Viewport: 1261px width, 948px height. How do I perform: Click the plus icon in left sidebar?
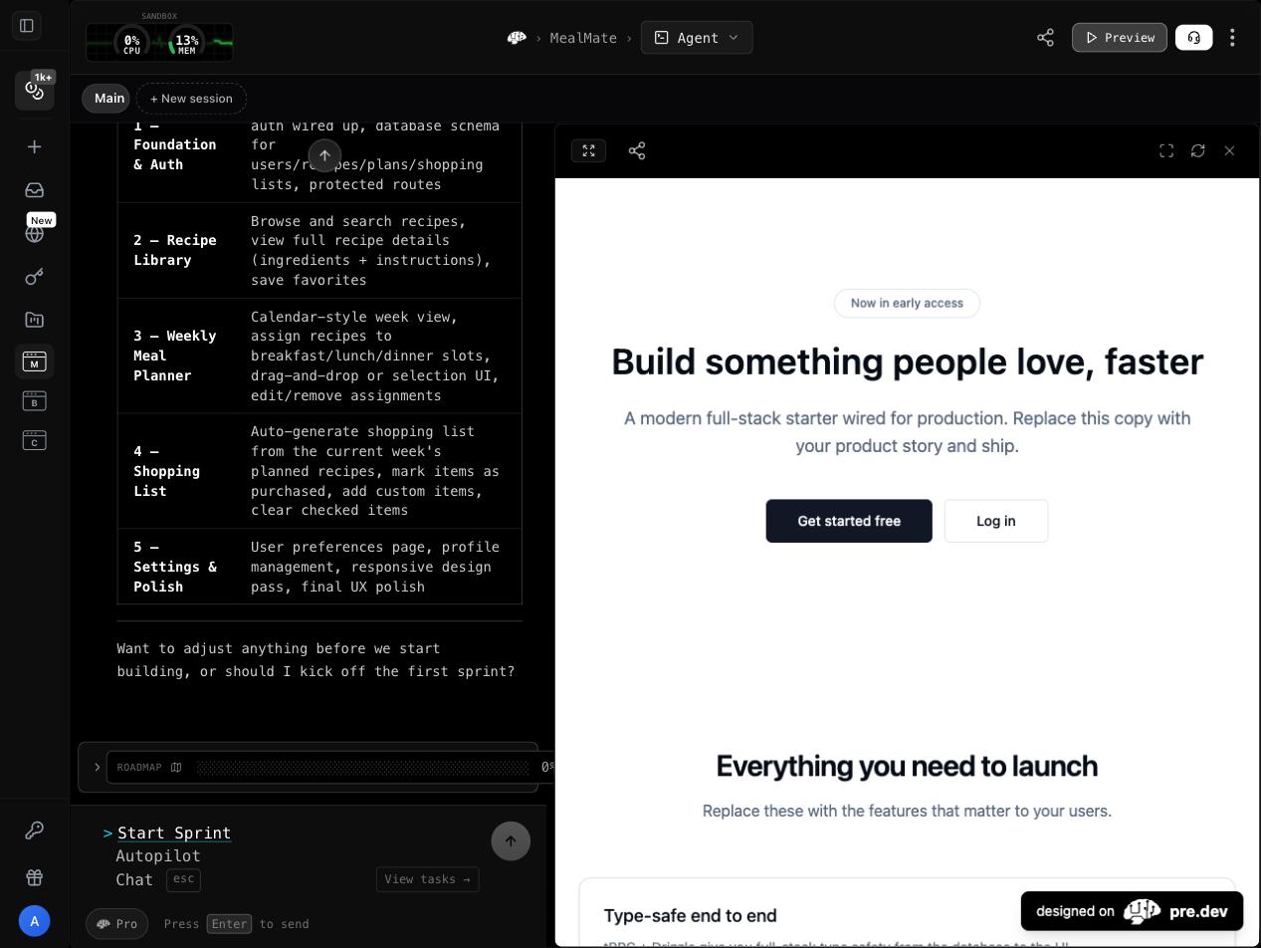pos(35,147)
